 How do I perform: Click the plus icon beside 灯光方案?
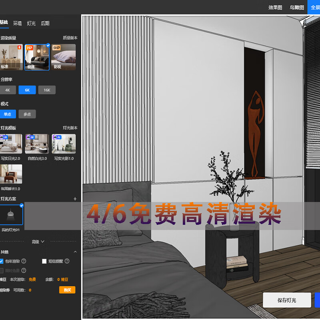pyautogui.click(x=75, y=199)
